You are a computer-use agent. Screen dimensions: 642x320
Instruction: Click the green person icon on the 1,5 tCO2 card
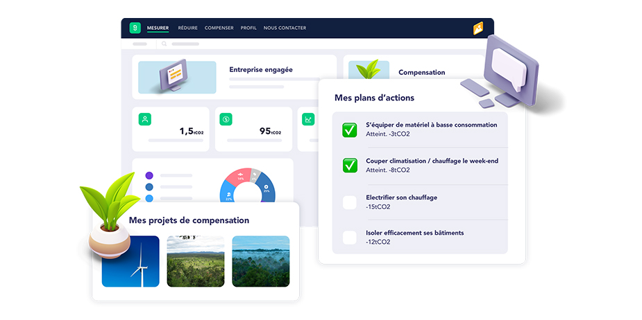(144, 119)
